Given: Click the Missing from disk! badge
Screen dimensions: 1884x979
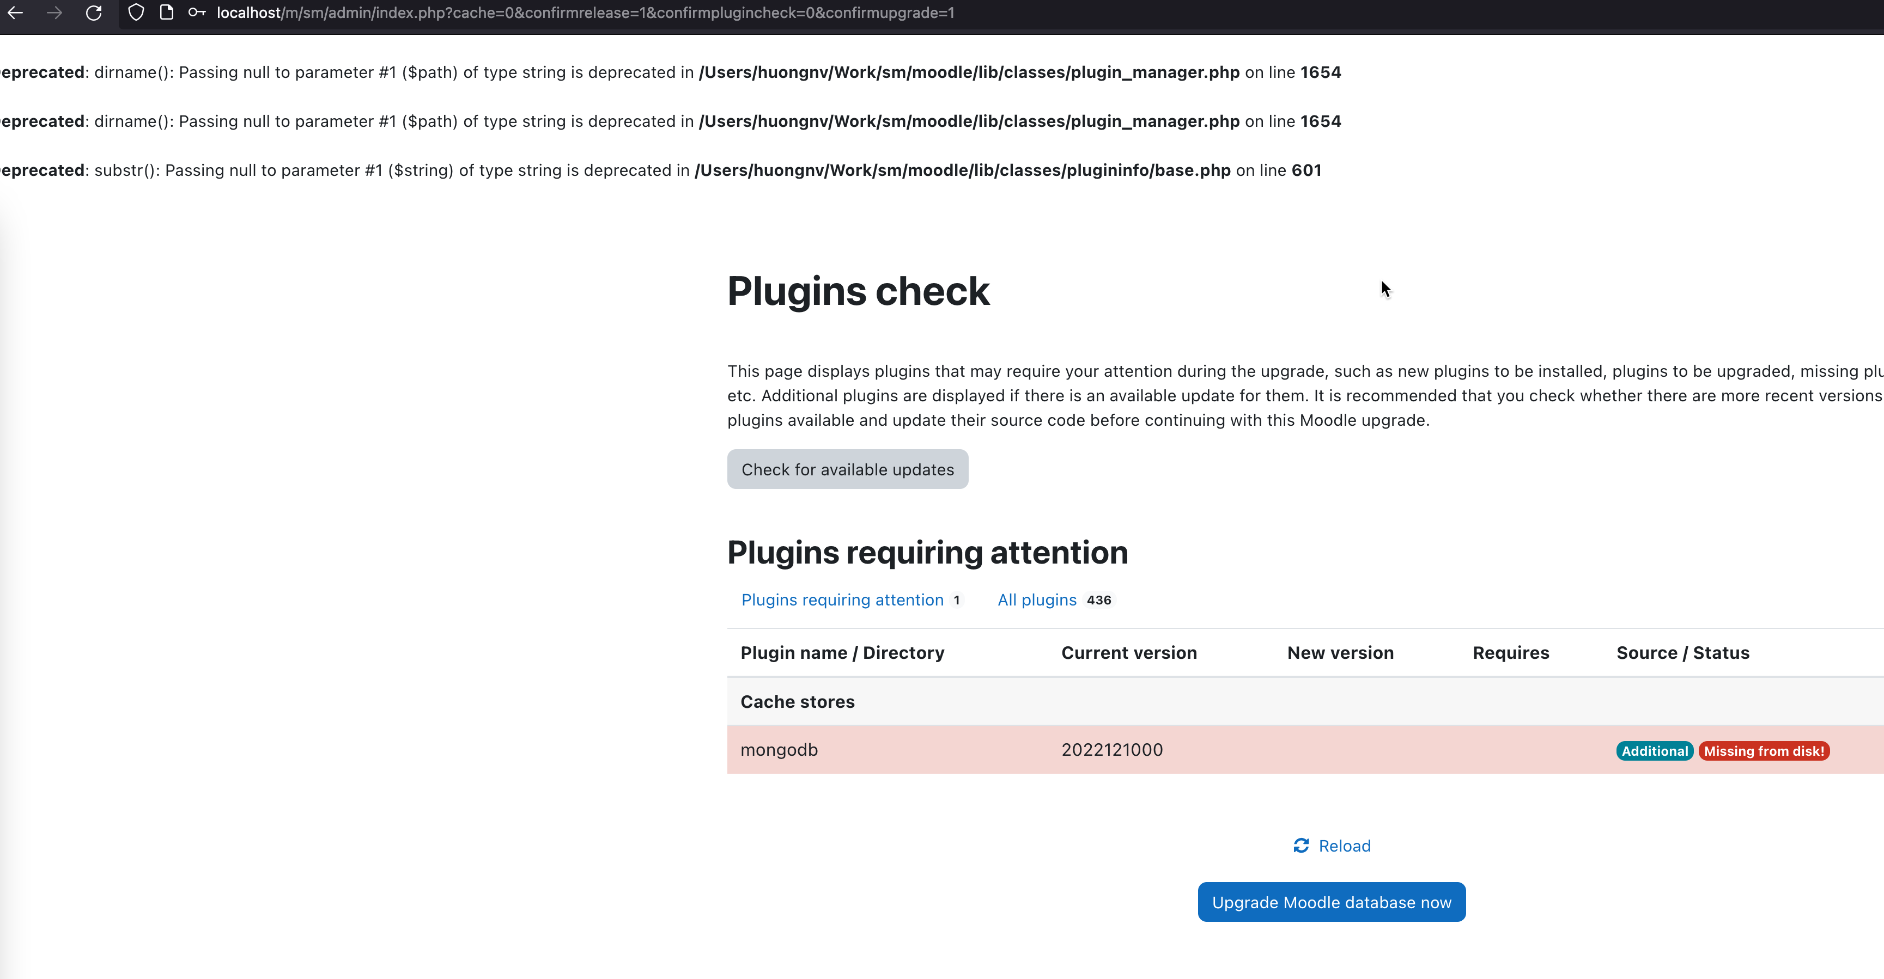Looking at the screenshot, I should (x=1764, y=751).
